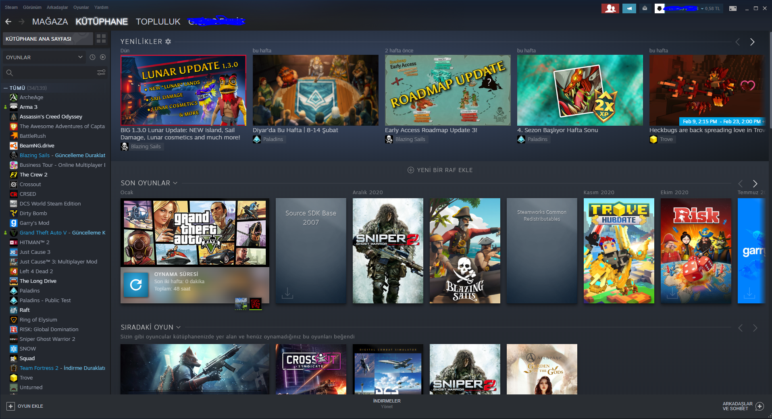This screenshot has width=772, height=419.
Task: Click the download icon on Source SDK Base 2007
Action: coord(287,293)
